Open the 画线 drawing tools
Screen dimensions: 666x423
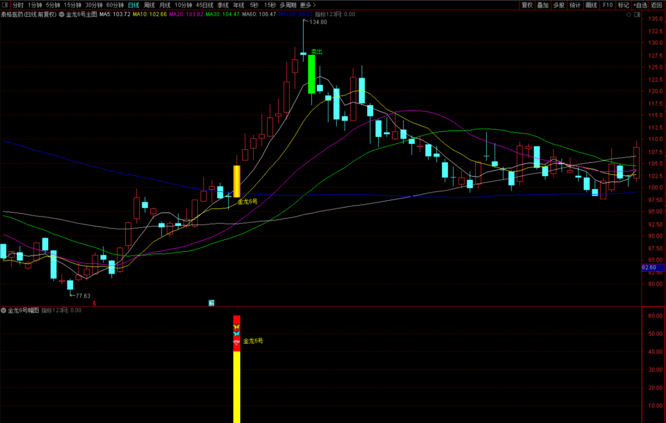click(x=591, y=5)
